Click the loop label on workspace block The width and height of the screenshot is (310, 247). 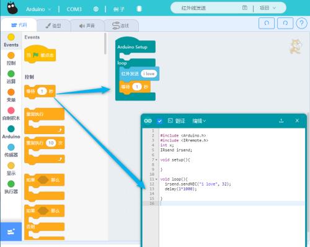tap(122, 63)
